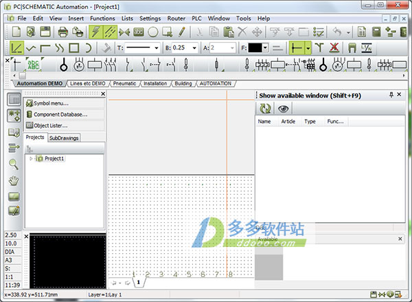Image resolution: width=412 pixels, height=302 pixels.
Task: Create a new document with blank page icon
Action: coord(16,32)
